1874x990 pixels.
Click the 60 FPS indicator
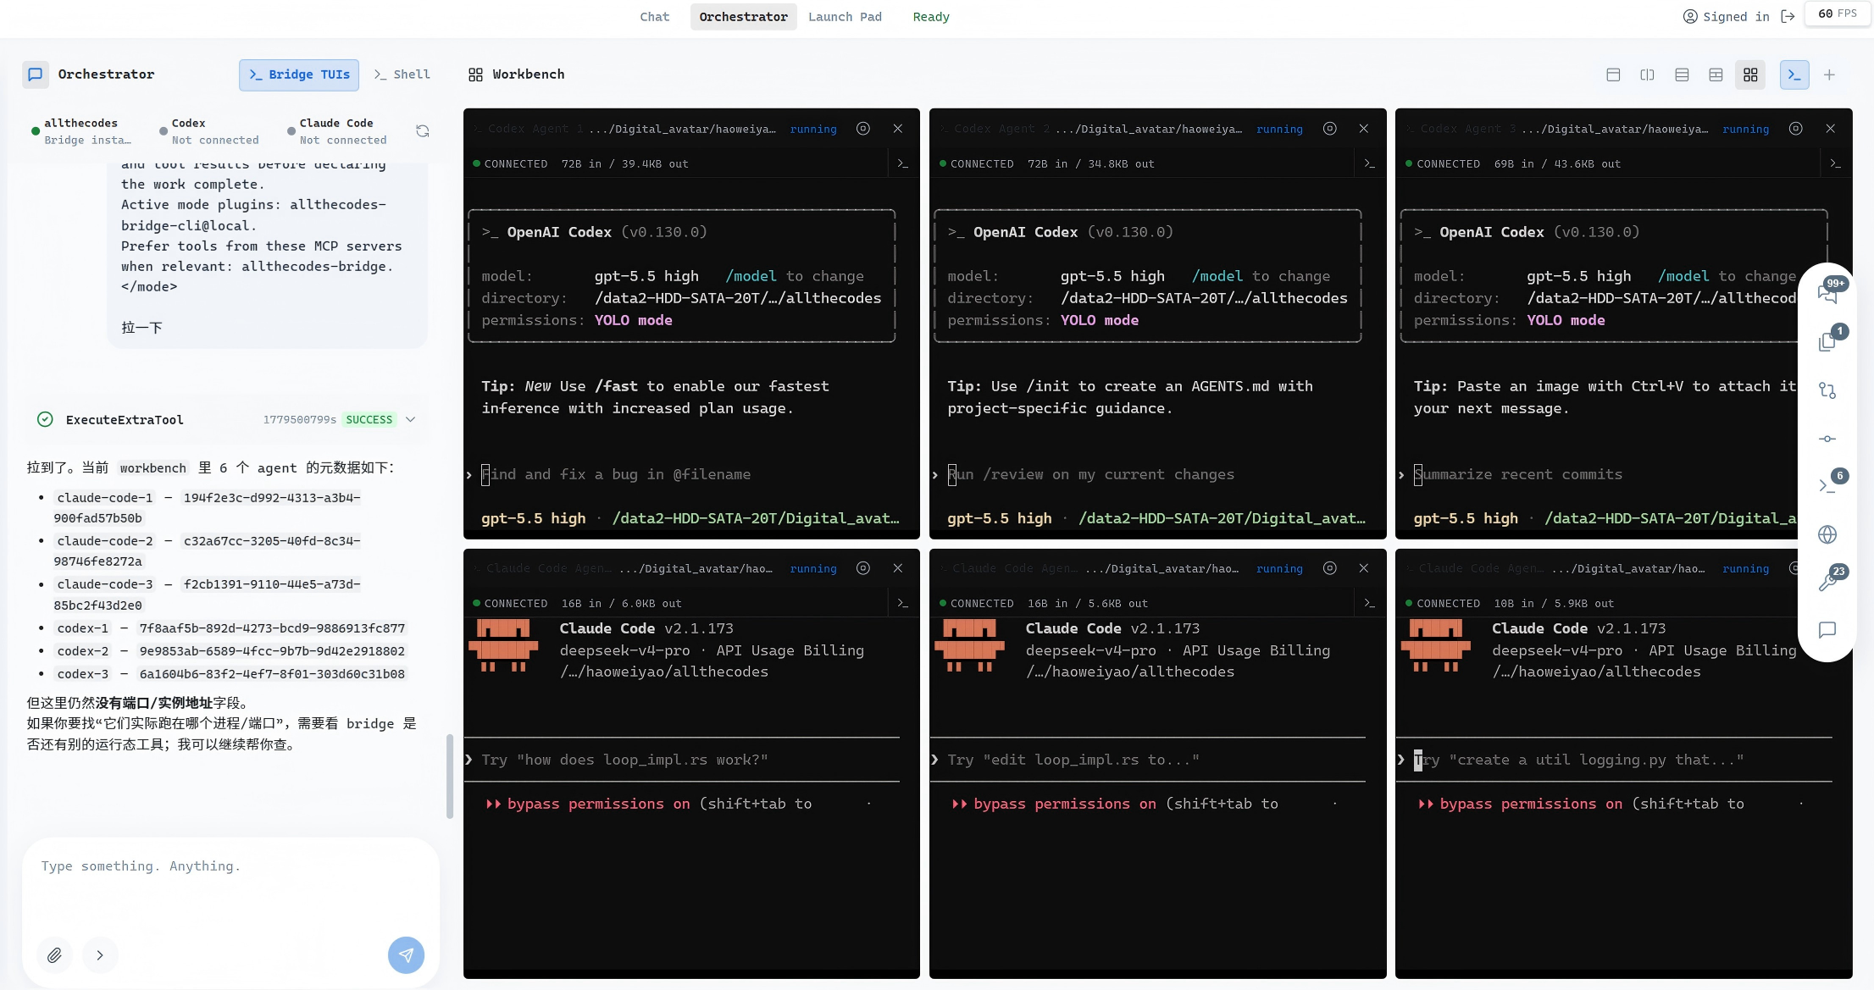[1838, 14]
